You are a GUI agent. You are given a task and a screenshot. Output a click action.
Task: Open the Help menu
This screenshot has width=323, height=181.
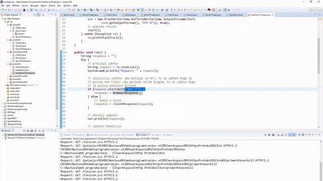pos(75,6)
